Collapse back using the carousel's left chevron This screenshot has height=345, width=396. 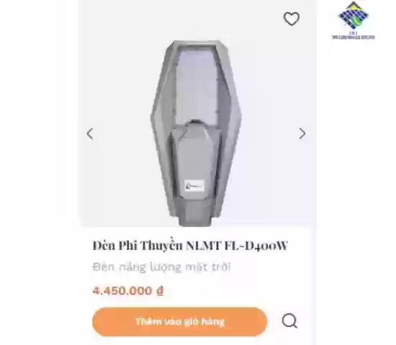point(90,134)
